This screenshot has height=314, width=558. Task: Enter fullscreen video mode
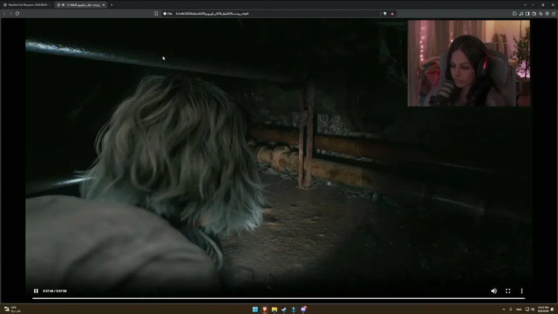[x=508, y=291]
